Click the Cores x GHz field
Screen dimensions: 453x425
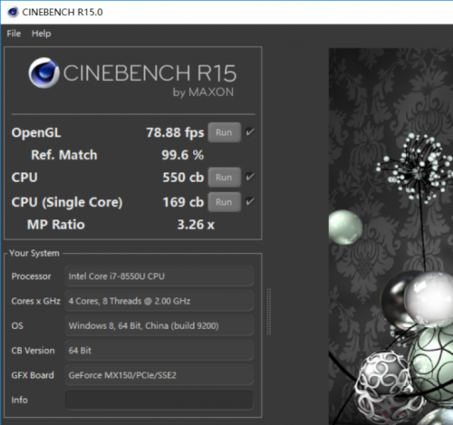coord(159,301)
